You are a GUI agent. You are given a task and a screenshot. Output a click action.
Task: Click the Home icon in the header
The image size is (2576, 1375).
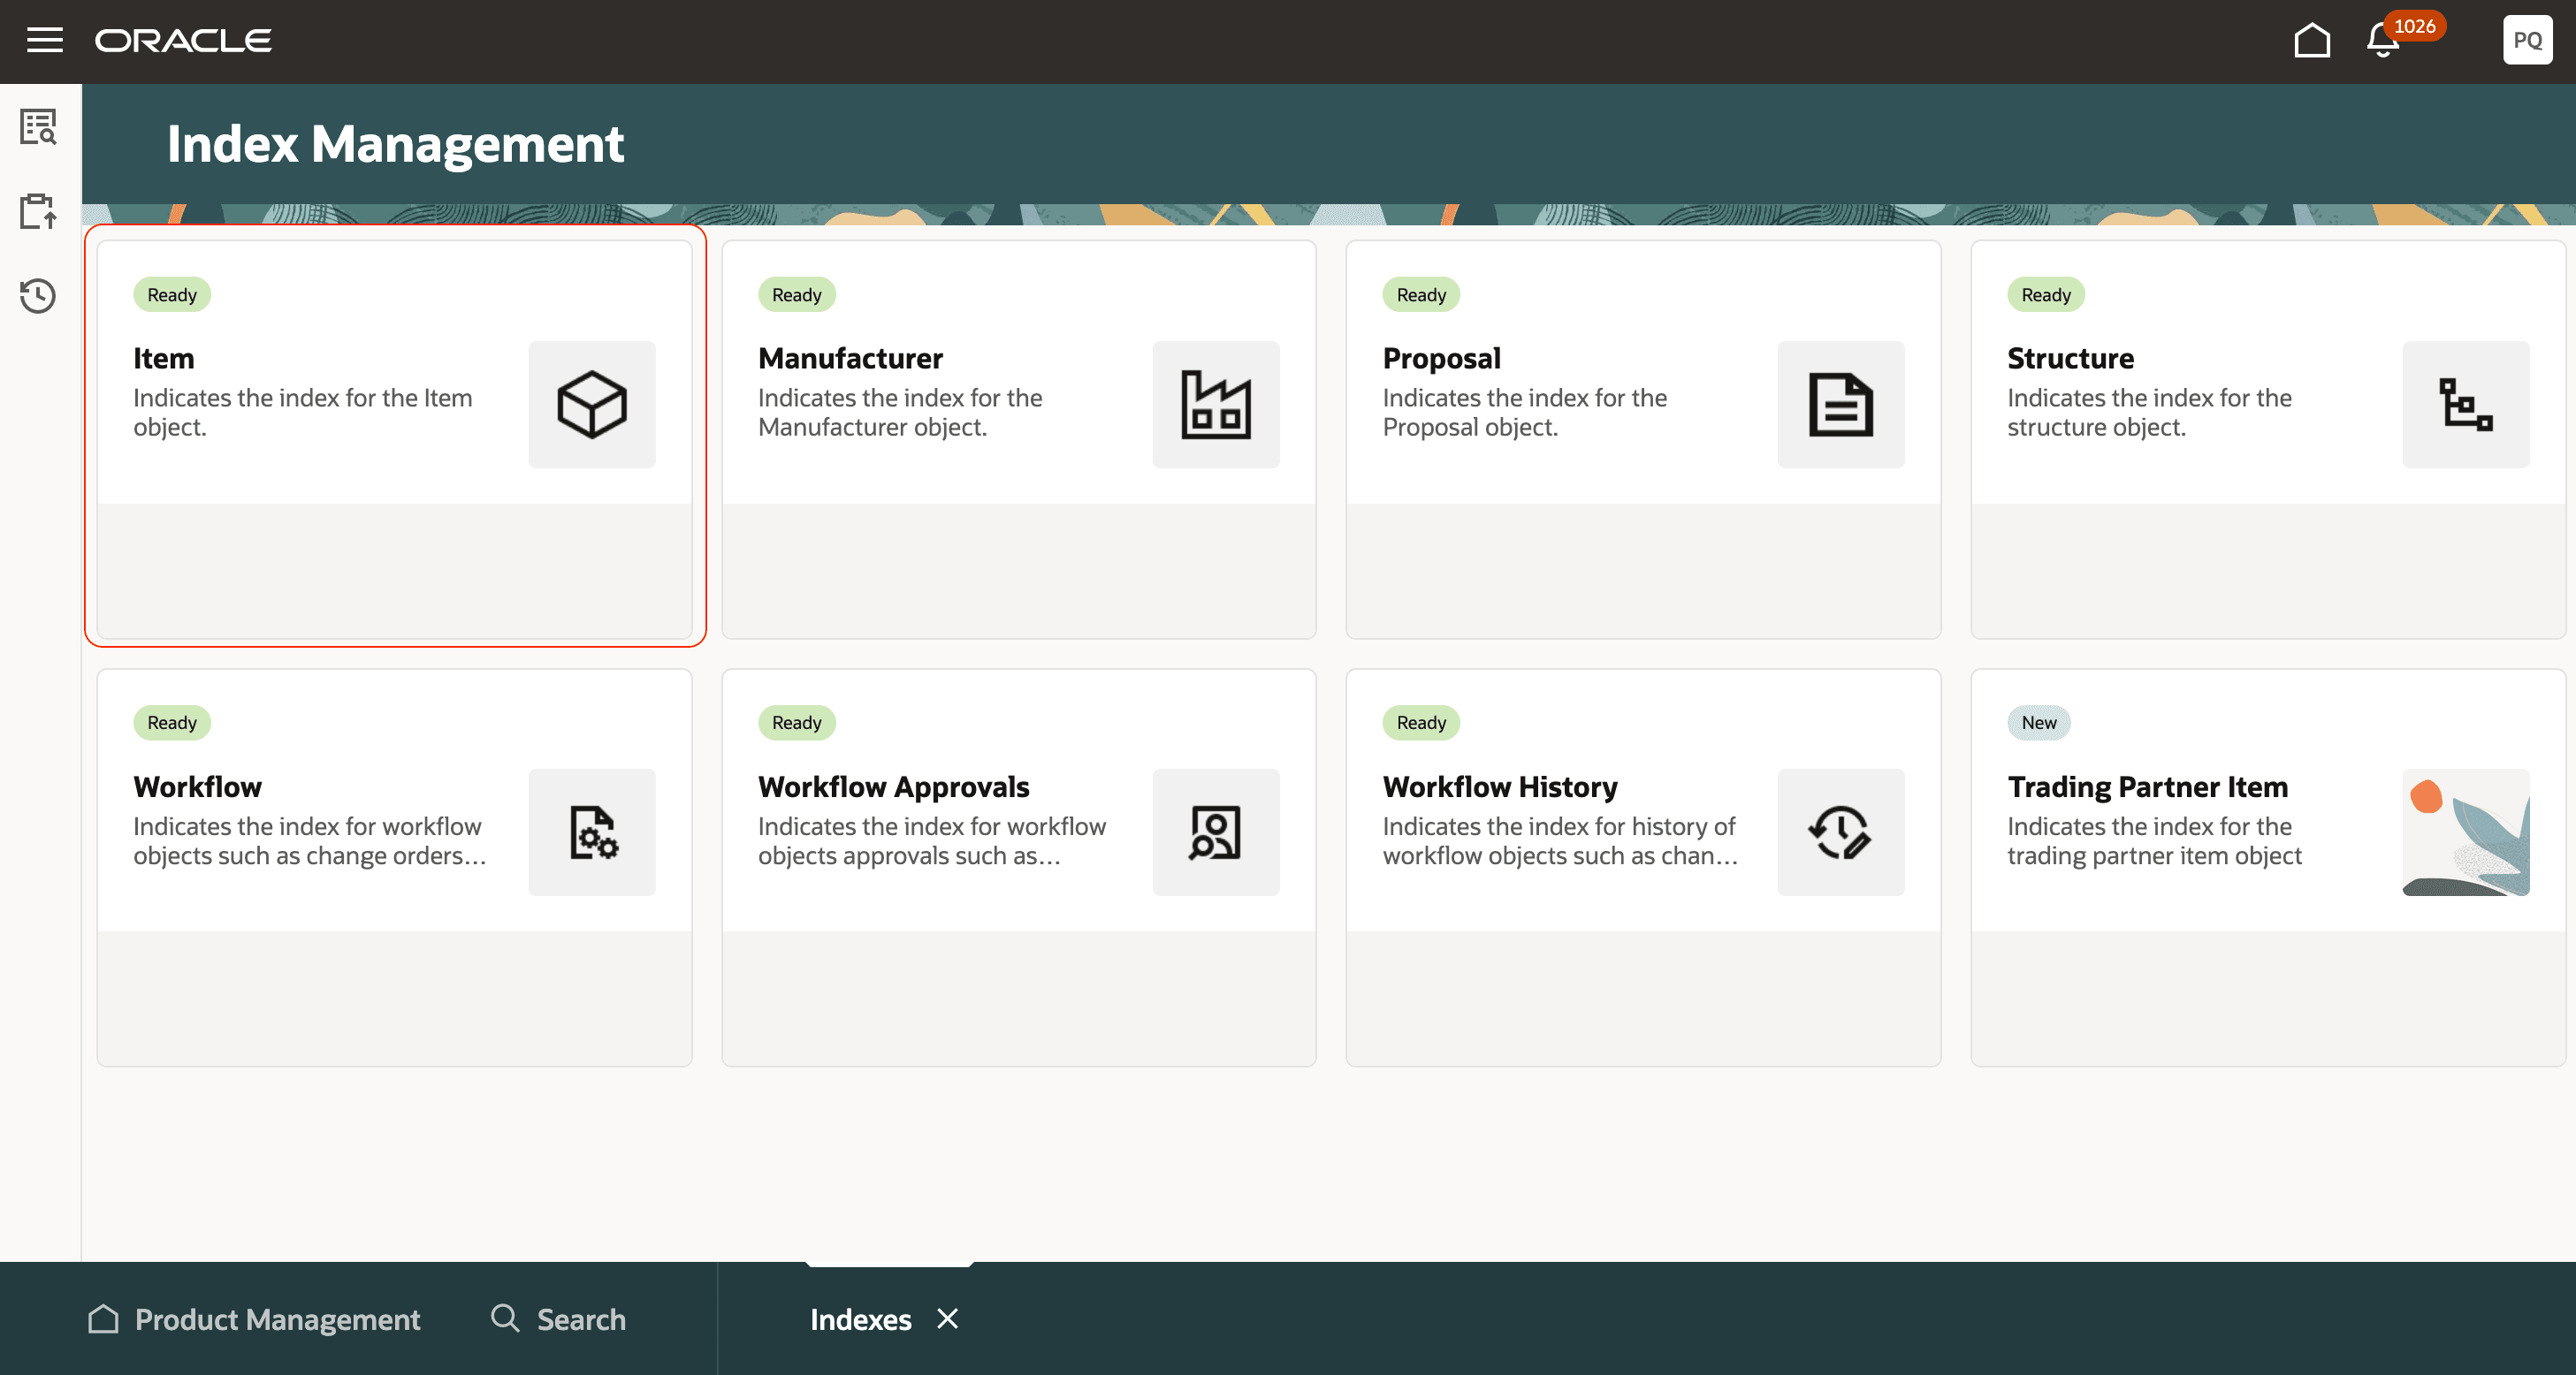tap(2311, 41)
